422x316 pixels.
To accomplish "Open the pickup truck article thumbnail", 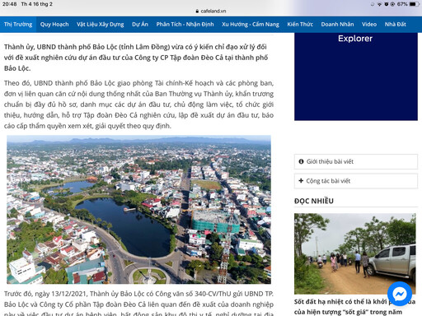I will pos(354,253).
